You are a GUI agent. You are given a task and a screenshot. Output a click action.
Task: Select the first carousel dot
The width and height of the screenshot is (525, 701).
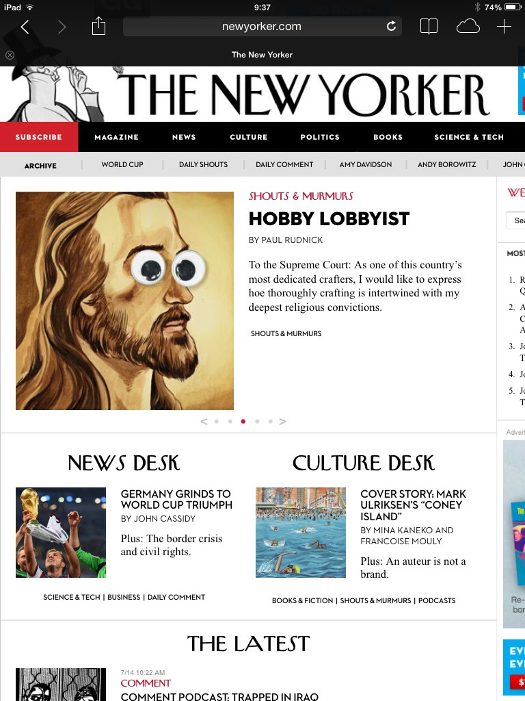click(217, 421)
